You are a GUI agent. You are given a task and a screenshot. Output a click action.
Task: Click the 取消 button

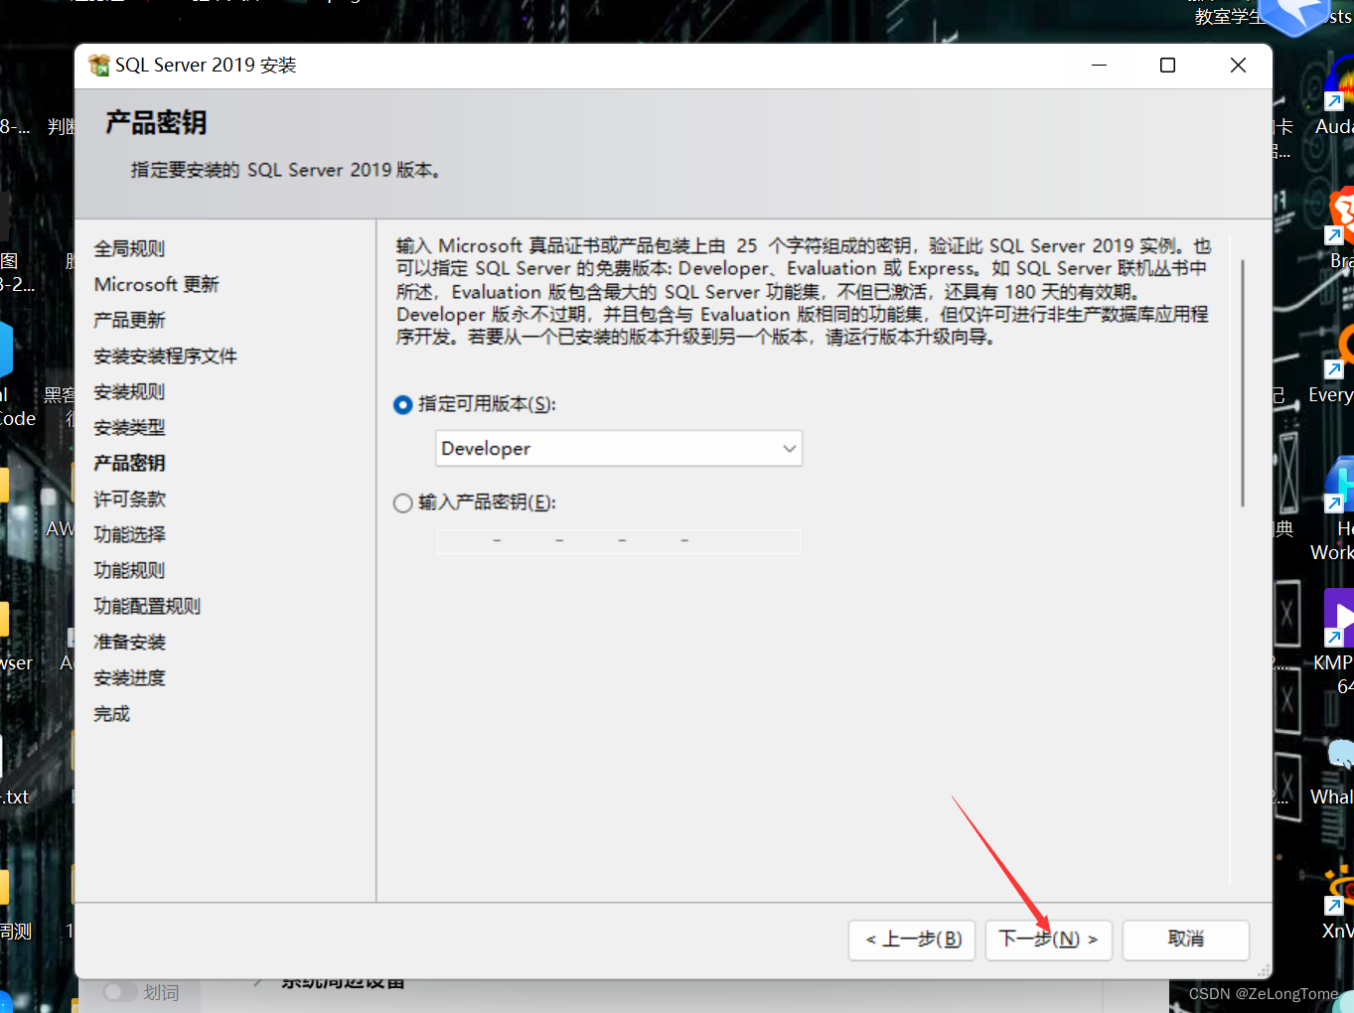(x=1185, y=940)
